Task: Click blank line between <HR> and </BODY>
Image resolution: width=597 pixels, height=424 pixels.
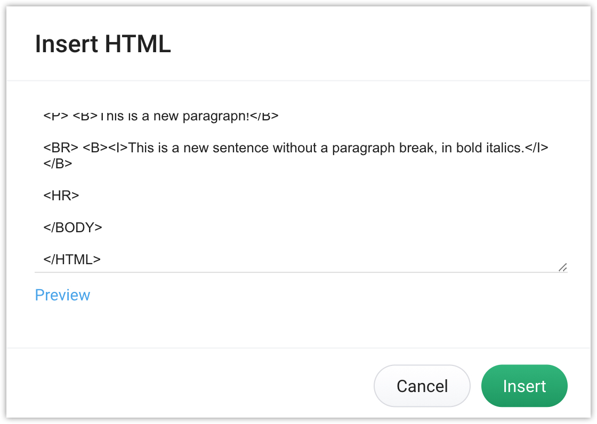Action: tap(301, 211)
